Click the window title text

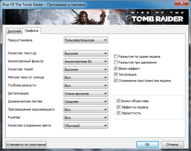[44, 5]
